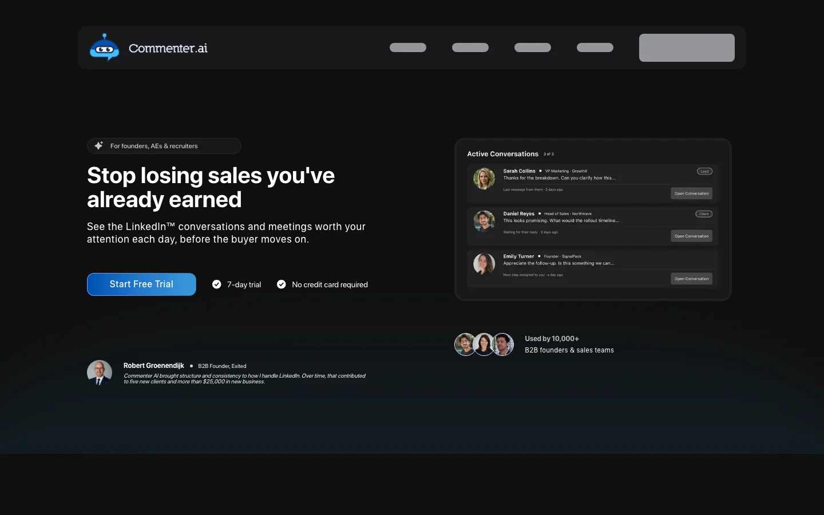Screen dimensions: 824x515
Task: Click the Commenter.ai robot logo icon
Action: (104, 47)
